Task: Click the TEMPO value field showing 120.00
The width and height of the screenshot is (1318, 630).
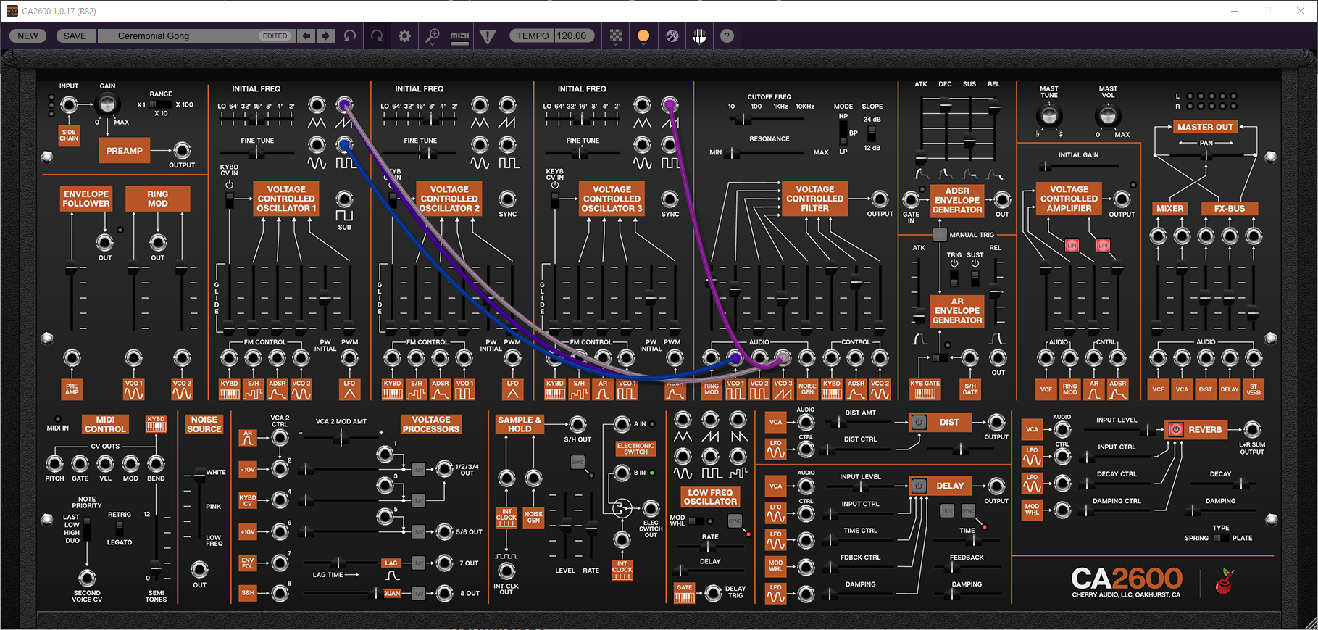Action: coord(572,36)
